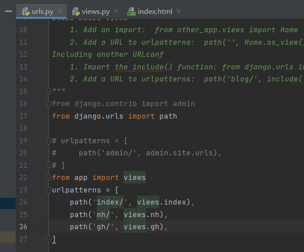Click line number 24 in the gutter
Screen dimensions: 304x252
click(x=23, y=202)
